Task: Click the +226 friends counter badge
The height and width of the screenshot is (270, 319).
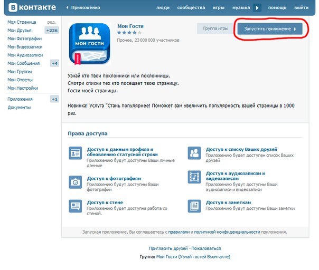Action: pos(52,31)
